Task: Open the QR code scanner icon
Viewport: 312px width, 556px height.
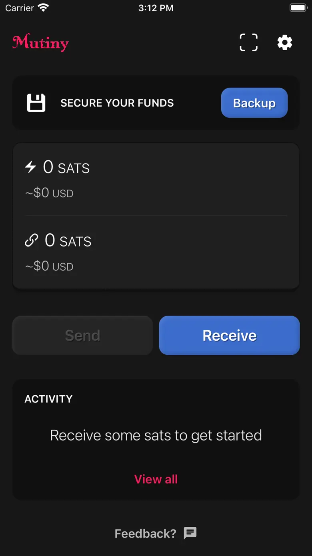Action: click(248, 42)
